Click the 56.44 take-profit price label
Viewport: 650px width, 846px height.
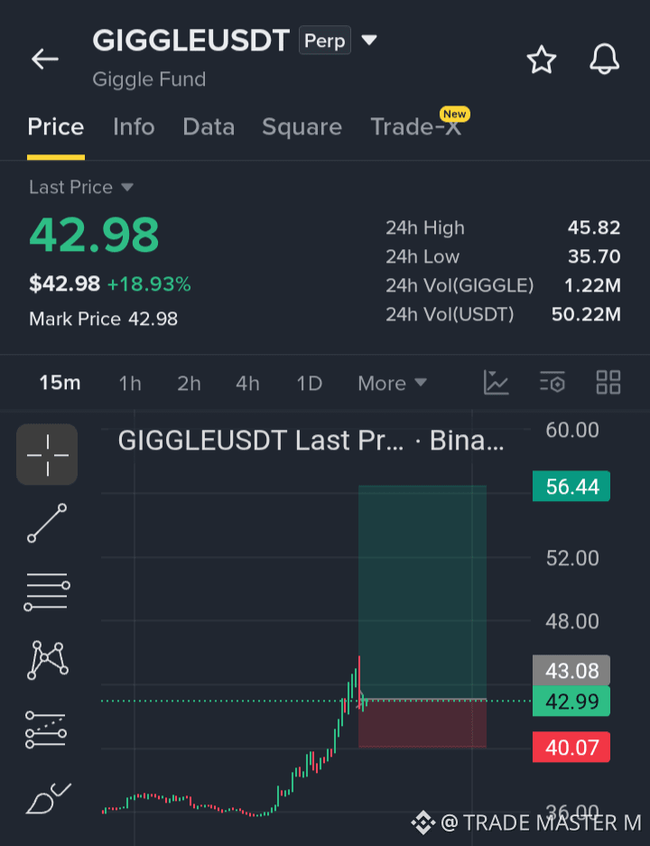[x=571, y=486]
